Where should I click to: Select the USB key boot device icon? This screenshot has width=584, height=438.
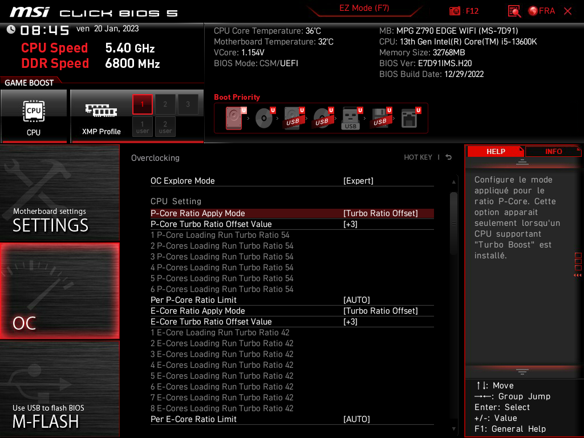tap(351, 118)
